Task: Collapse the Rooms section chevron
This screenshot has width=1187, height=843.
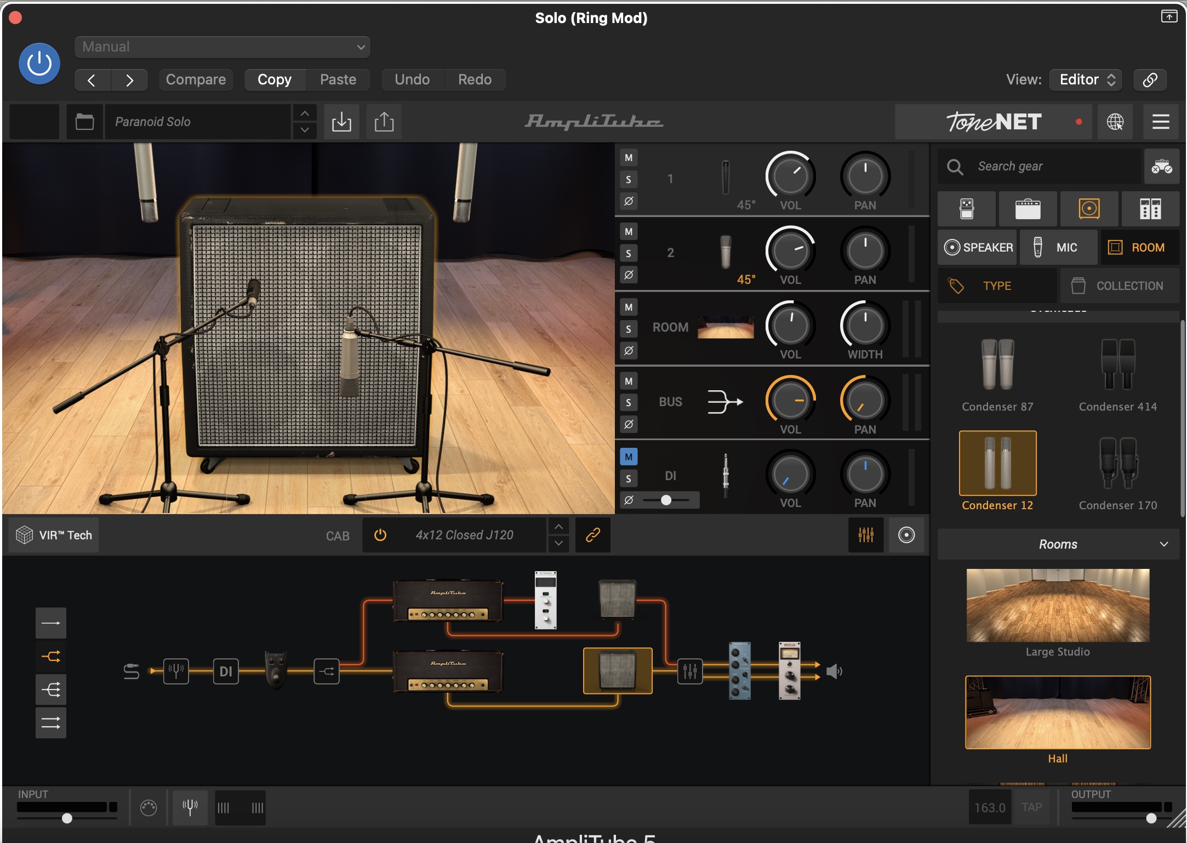Action: click(x=1163, y=544)
